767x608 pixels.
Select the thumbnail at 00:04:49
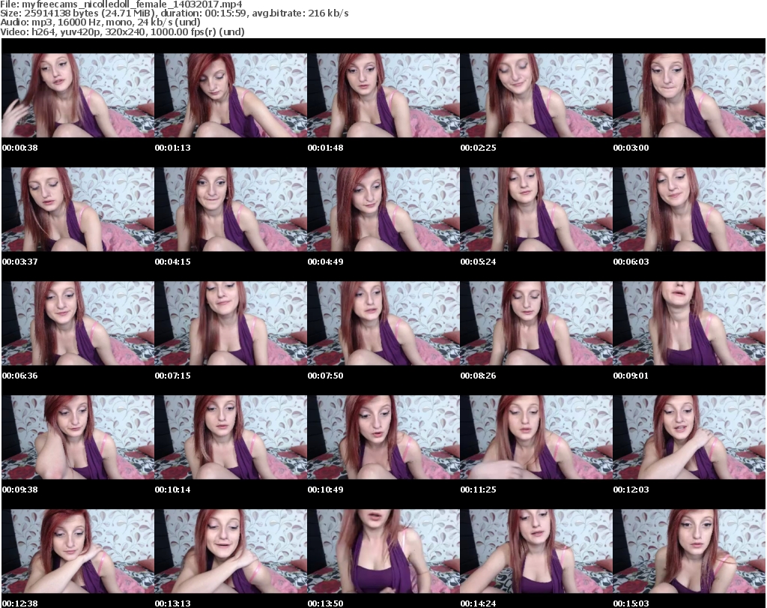point(383,209)
